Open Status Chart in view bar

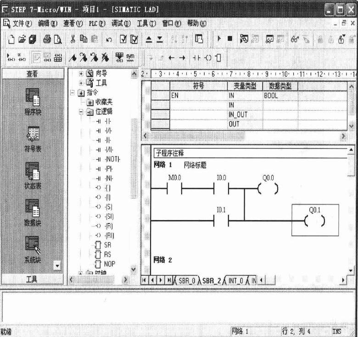(x=33, y=176)
